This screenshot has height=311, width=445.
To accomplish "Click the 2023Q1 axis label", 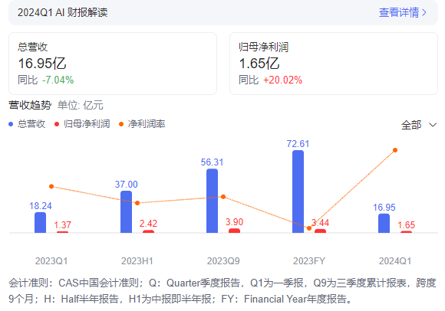I will (51, 261).
